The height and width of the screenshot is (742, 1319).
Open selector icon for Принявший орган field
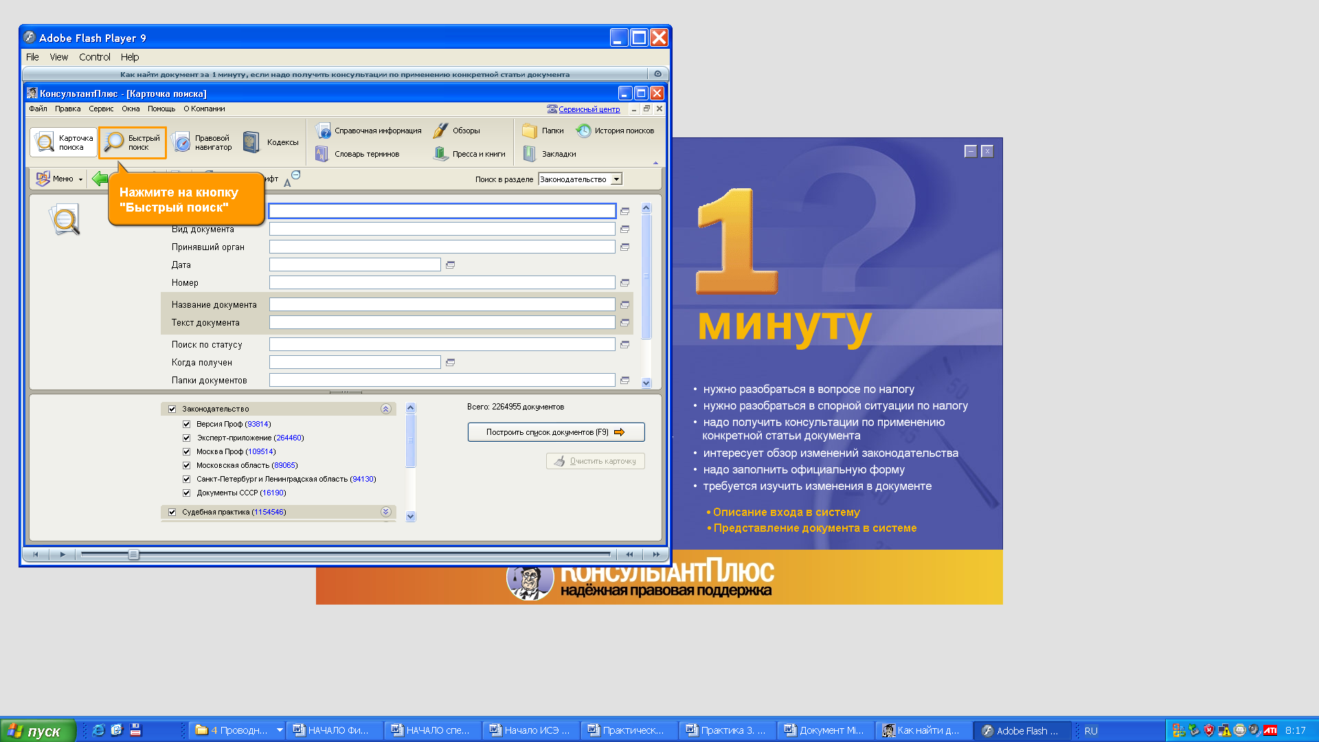coord(624,247)
